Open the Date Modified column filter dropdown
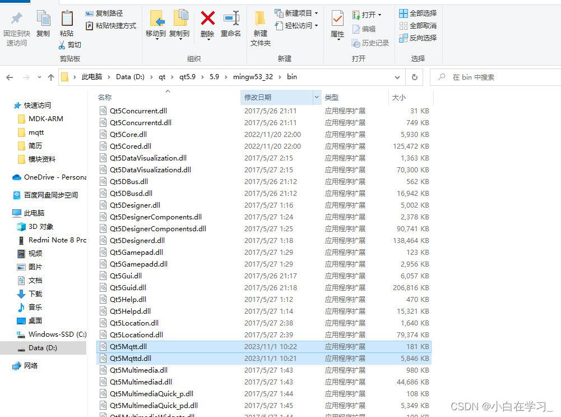 click(x=317, y=97)
